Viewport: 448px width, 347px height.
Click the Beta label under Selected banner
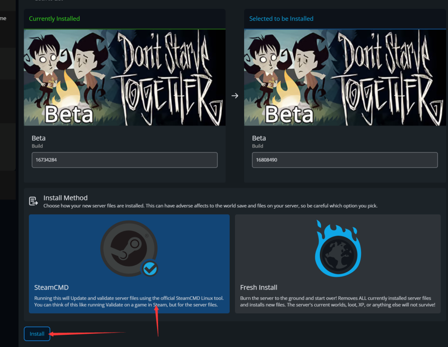click(259, 138)
